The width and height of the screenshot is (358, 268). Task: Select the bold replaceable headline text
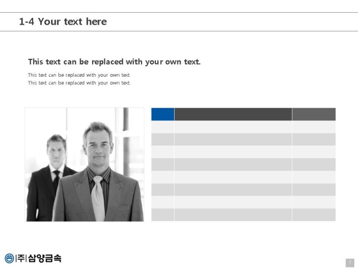coord(114,62)
